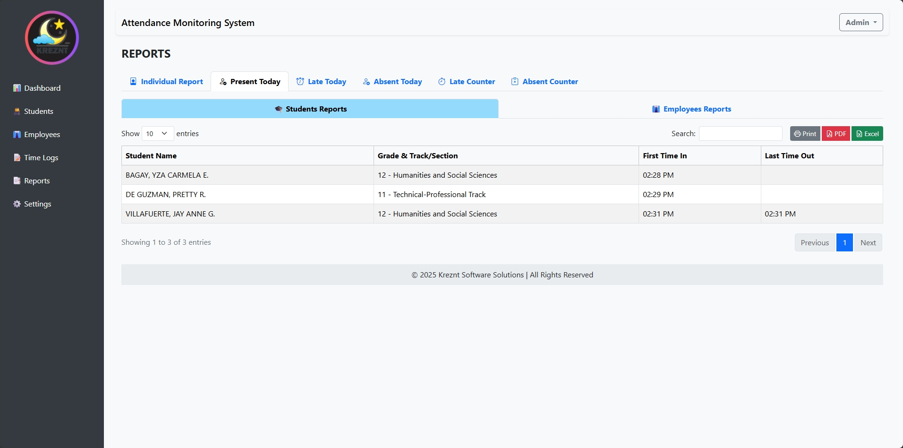Click the Excel file icon
The image size is (903, 448).
coord(859,134)
